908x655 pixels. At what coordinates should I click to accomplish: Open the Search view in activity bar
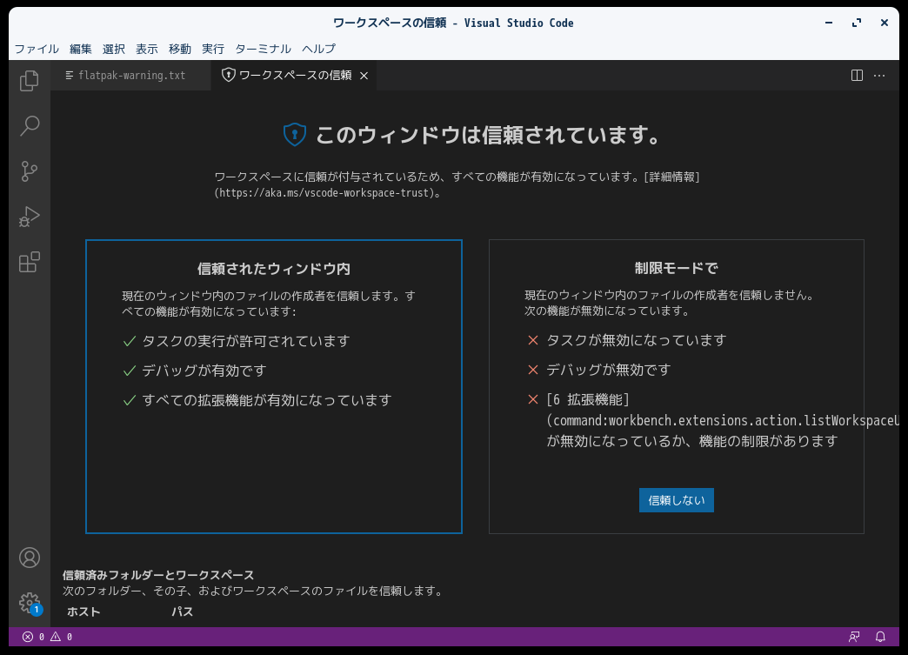click(29, 125)
